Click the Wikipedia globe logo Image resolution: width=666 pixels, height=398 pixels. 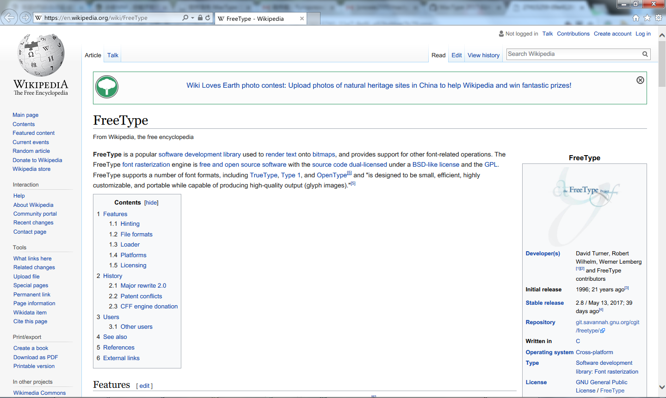coord(41,55)
